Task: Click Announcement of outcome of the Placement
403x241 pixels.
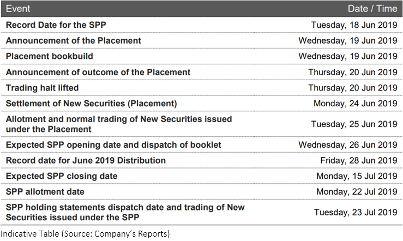Action: [x=98, y=72]
